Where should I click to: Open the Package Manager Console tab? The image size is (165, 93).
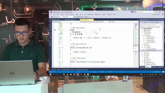[x=68, y=69]
